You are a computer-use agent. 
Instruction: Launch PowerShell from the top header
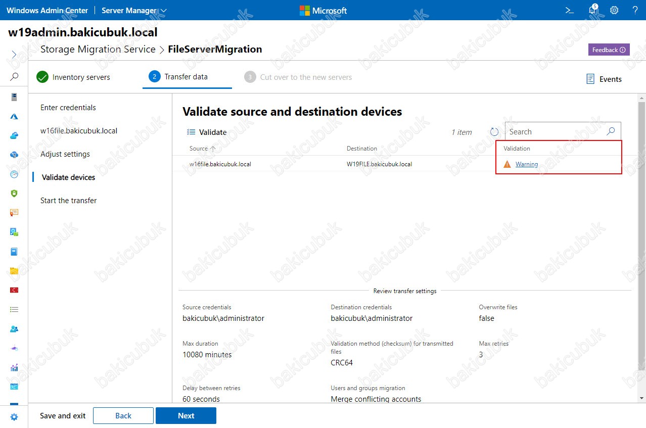(x=570, y=10)
